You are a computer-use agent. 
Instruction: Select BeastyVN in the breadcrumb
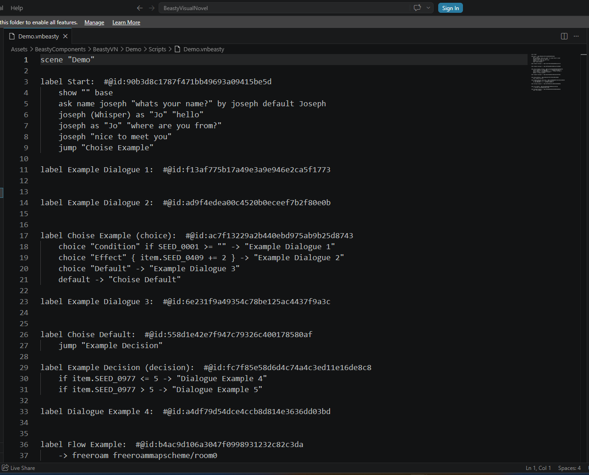[x=105, y=49]
